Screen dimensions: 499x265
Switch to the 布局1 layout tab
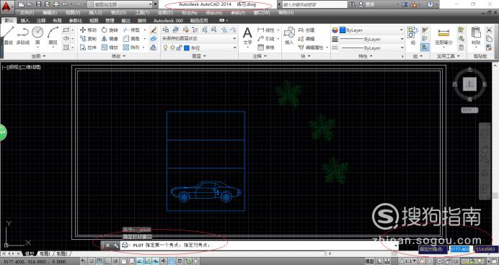click(x=45, y=253)
